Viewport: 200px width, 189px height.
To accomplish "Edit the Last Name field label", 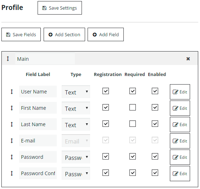I will (38, 124).
